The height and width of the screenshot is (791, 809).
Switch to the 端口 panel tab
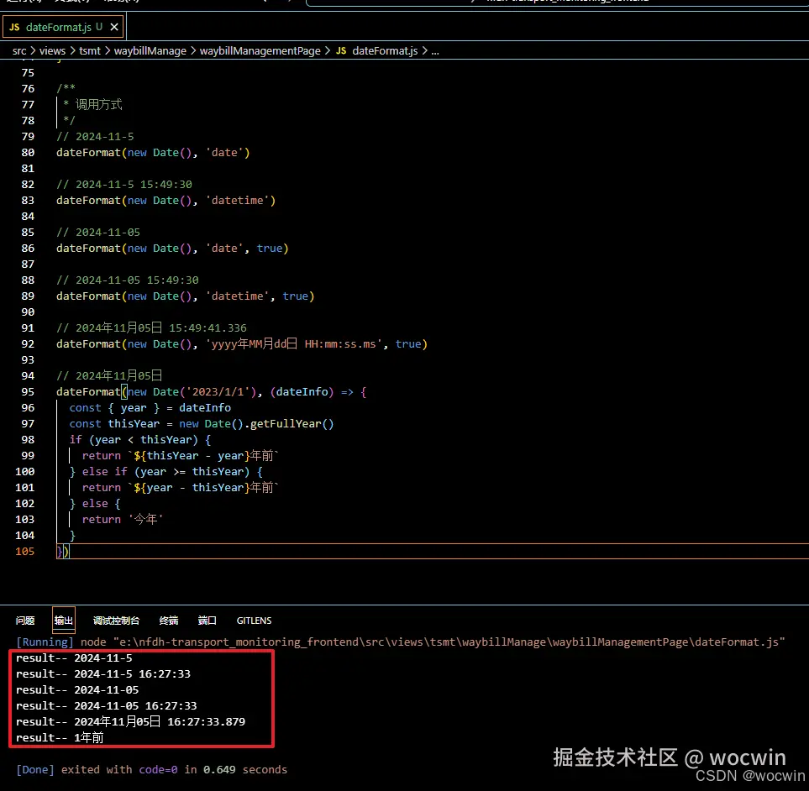point(207,621)
